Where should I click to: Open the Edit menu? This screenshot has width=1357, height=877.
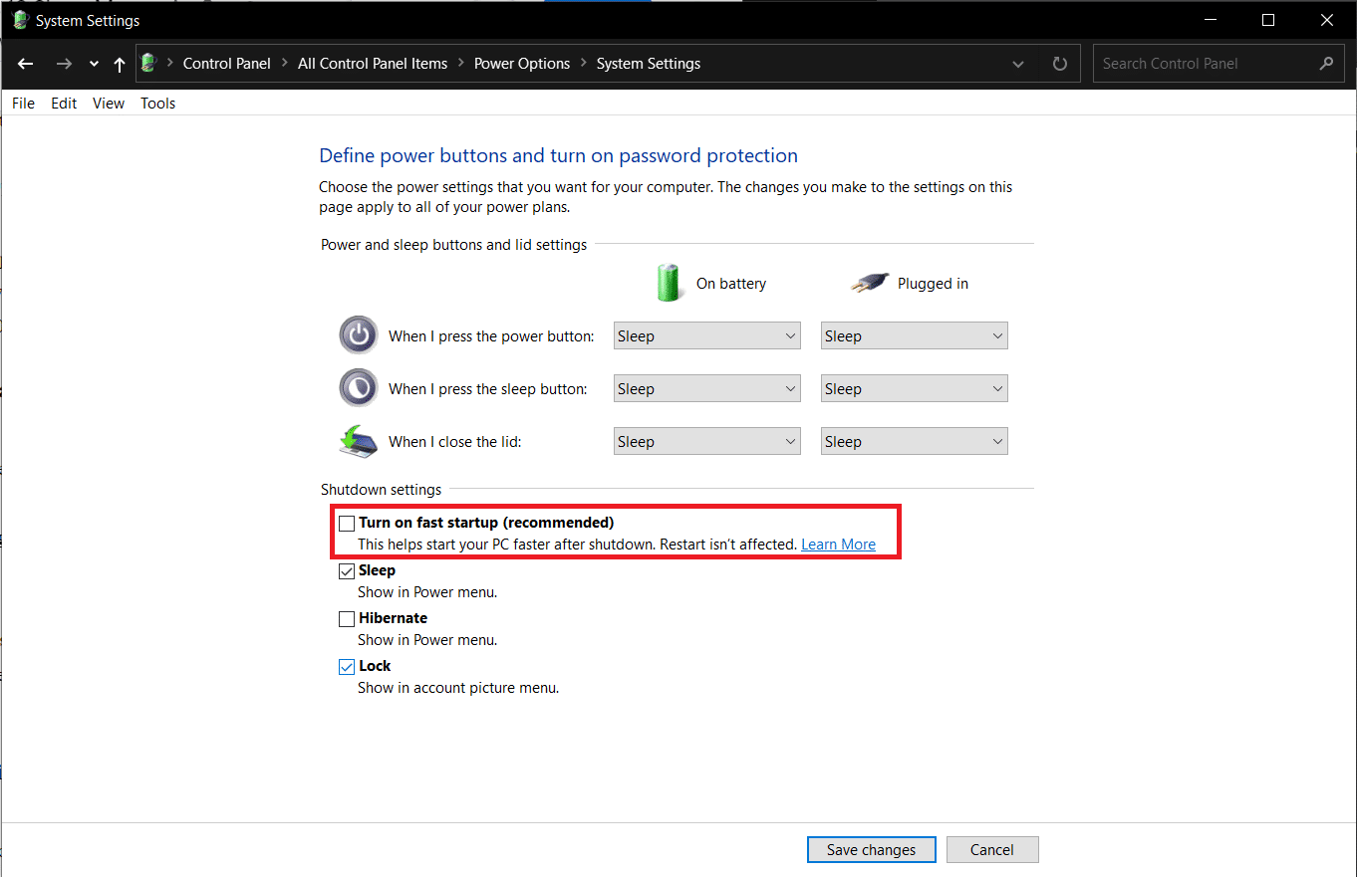(64, 104)
